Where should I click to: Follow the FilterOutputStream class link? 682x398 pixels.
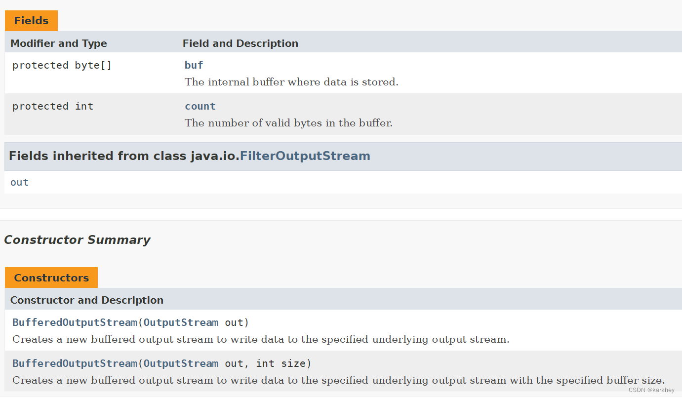(x=305, y=156)
